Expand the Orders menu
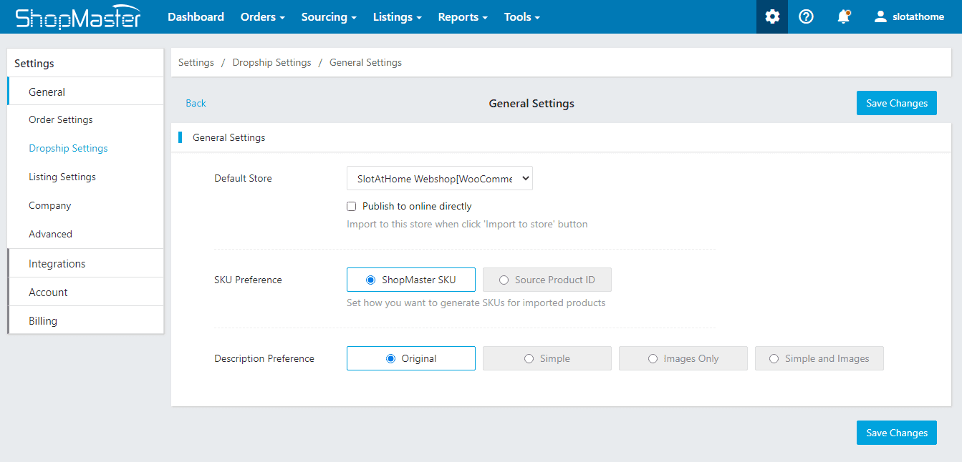Screen dimensions: 962x462 pyautogui.click(x=262, y=16)
